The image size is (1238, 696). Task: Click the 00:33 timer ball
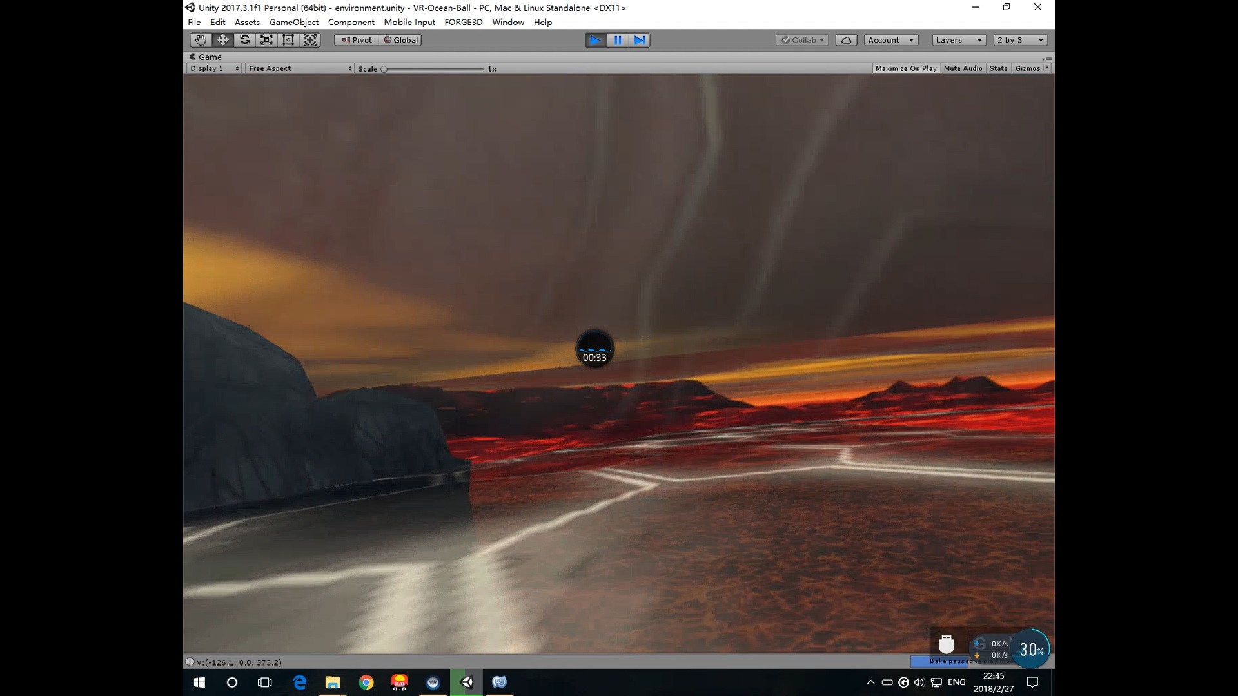594,349
